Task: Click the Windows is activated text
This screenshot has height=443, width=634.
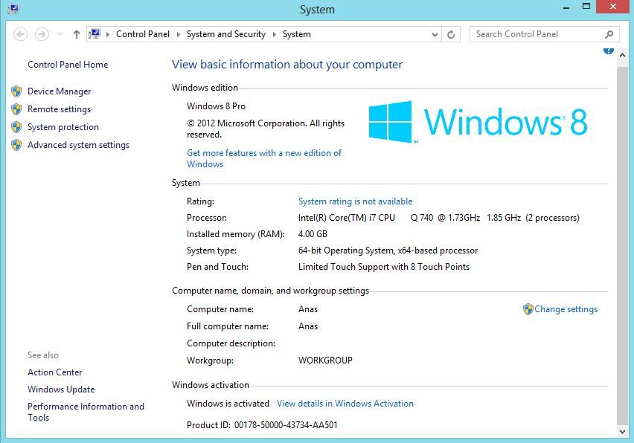Action: pos(228,404)
